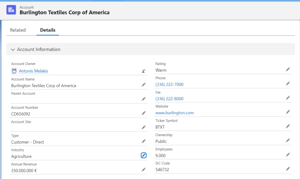Edit SIC Code pencil icon
Screen dimensions: 300x179
288,169
